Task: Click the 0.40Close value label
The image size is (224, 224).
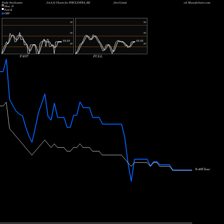Action: click(x=202, y=169)
